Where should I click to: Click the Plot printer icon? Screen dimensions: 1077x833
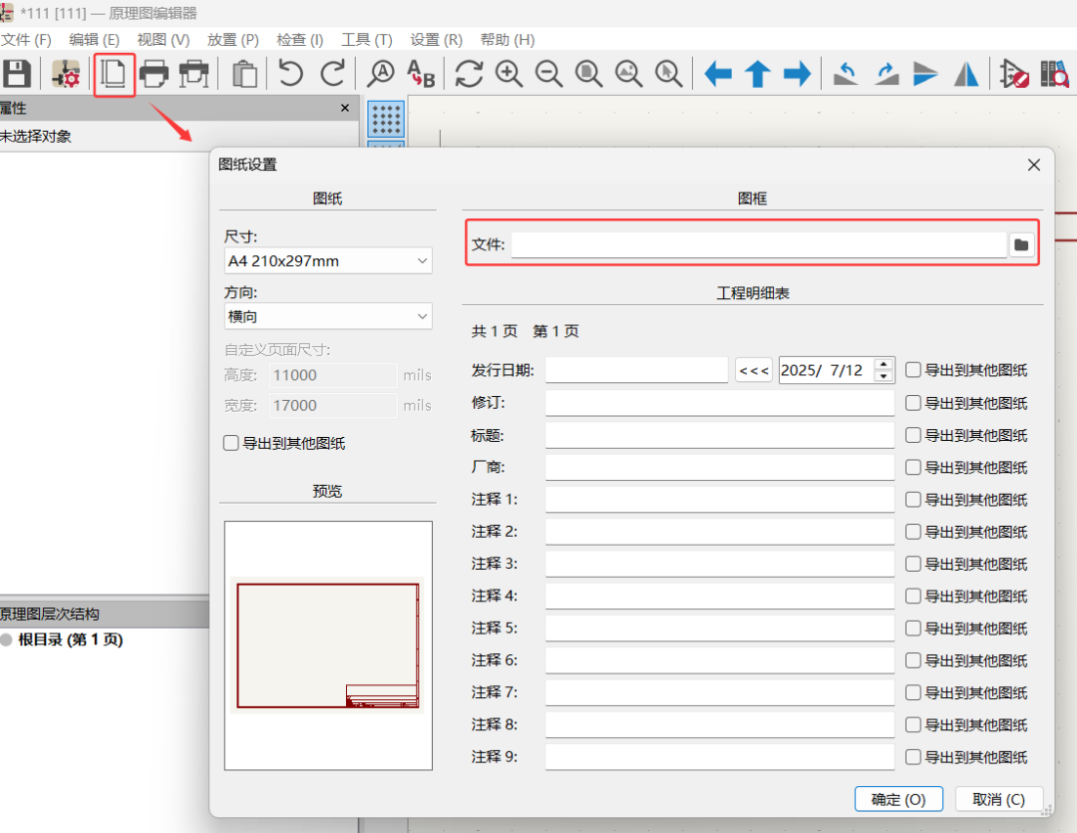pos(194,74)
